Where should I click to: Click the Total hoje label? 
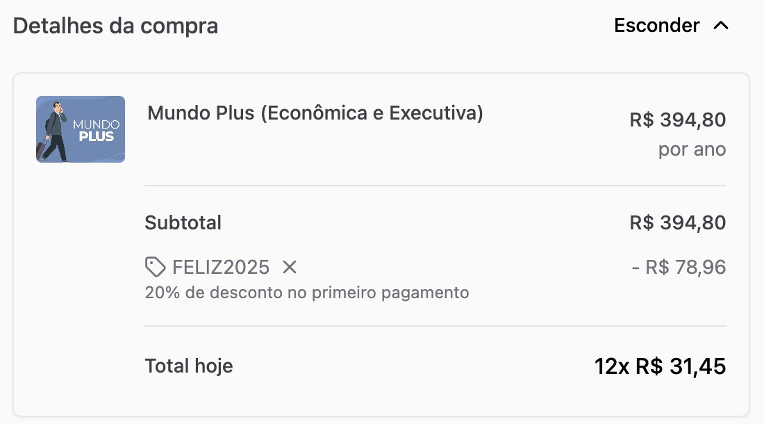tap(188, 366)
